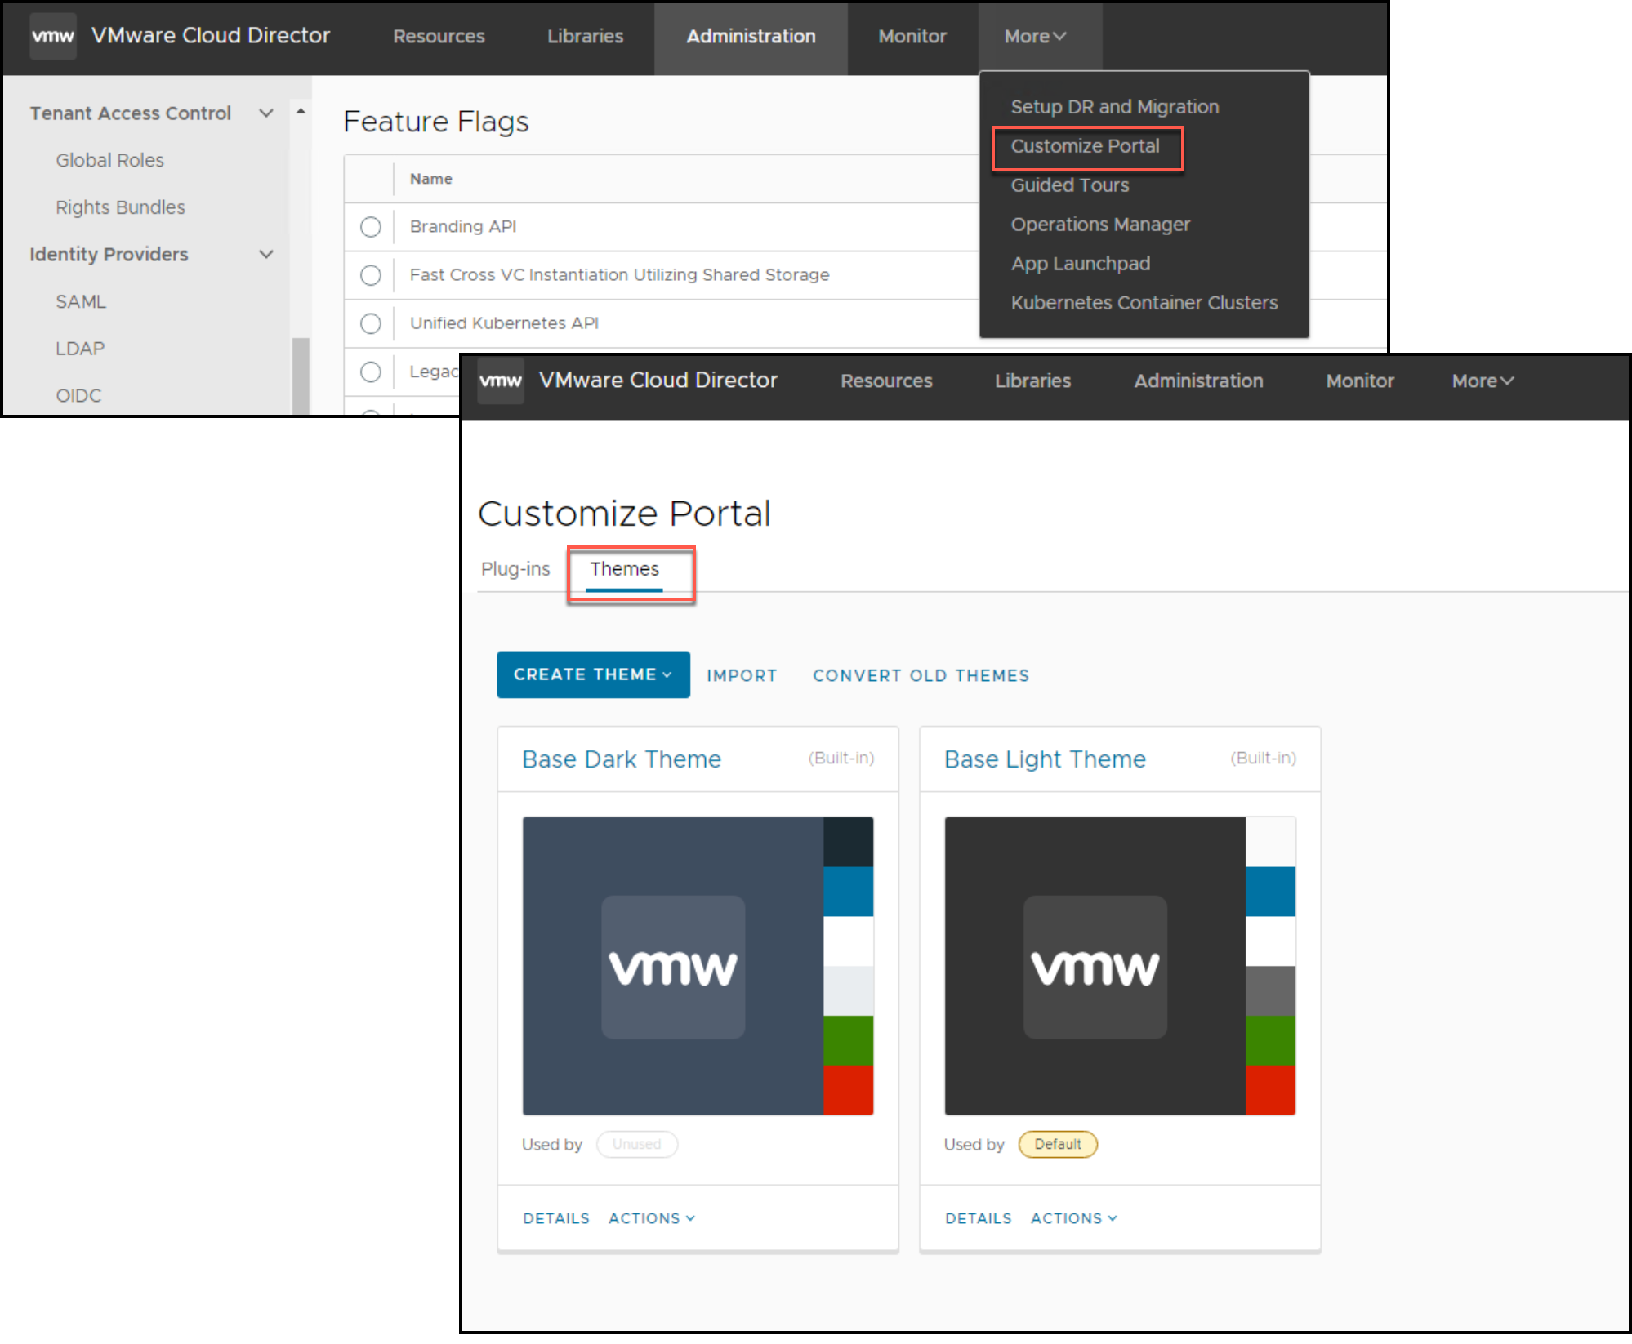The width and height of the screenshot is (1632, 1344).
Task: Open Details for Base Light Theme
Action: pos(978,1218)
